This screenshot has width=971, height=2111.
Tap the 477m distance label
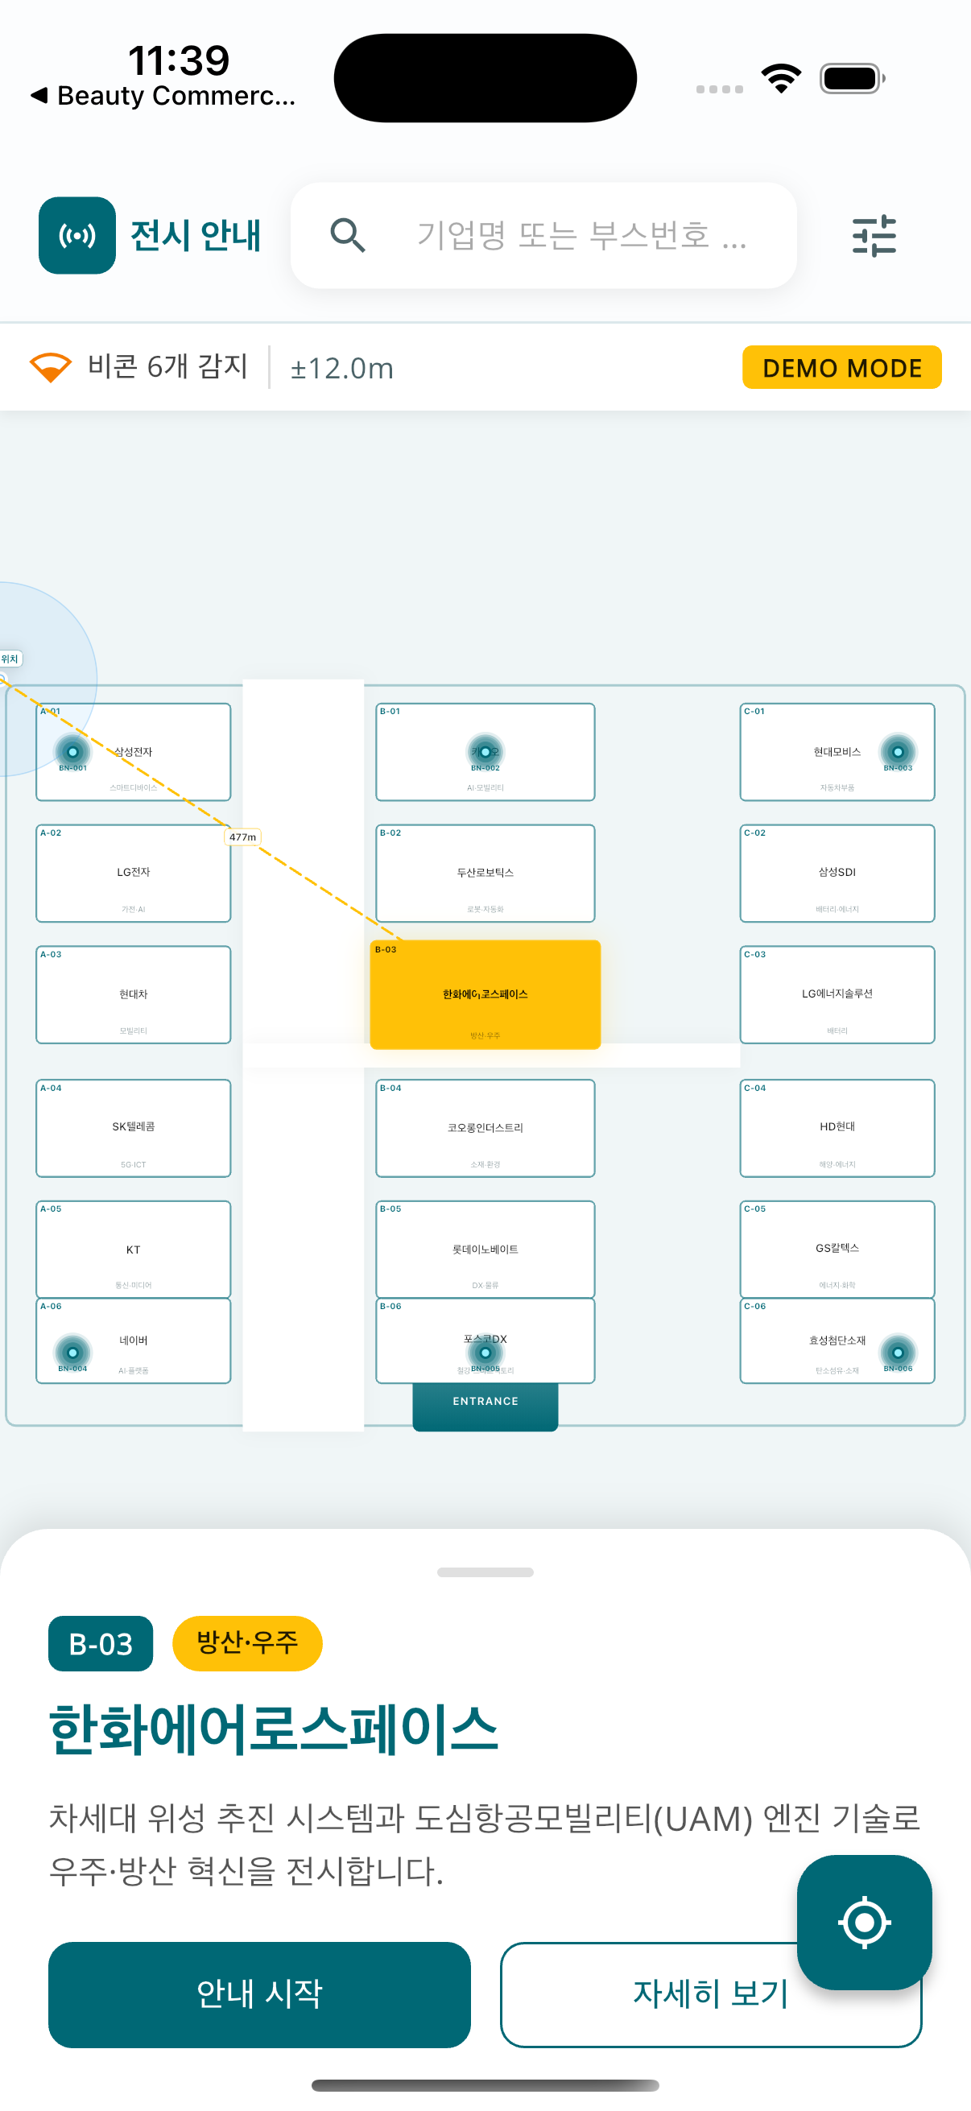coord(242,837)
